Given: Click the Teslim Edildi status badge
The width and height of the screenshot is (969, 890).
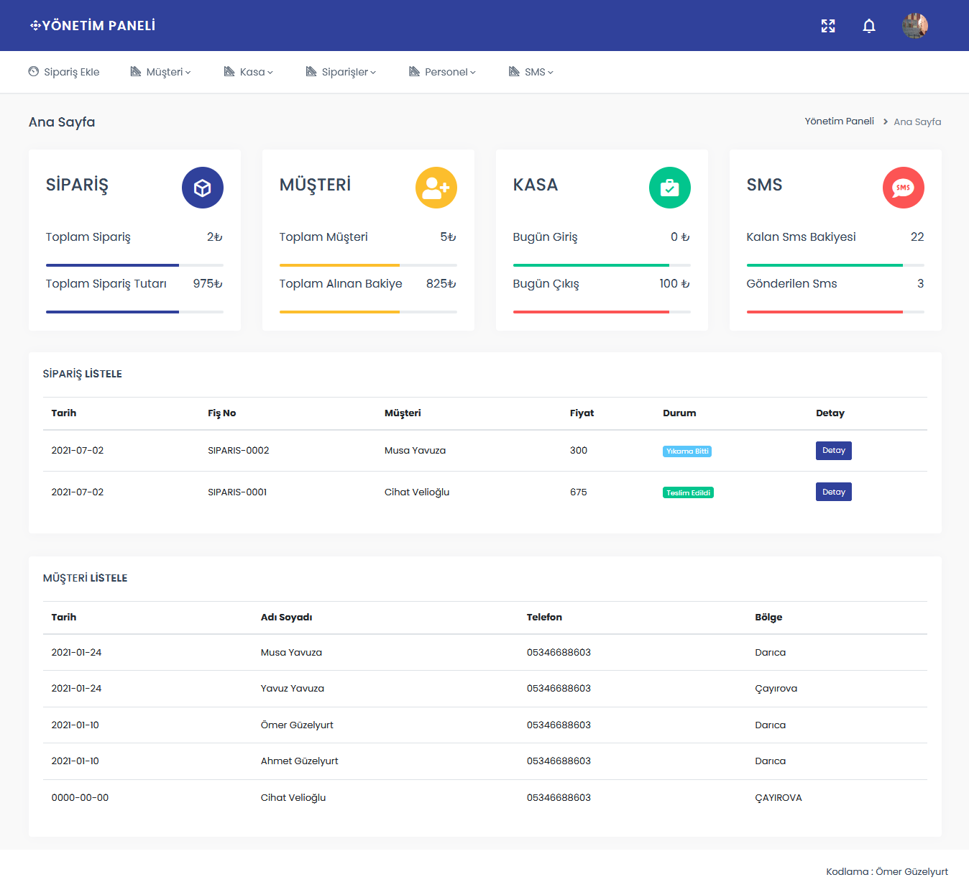Looking at the screenshot, I should pyautogui.click(x=688, y=493).
